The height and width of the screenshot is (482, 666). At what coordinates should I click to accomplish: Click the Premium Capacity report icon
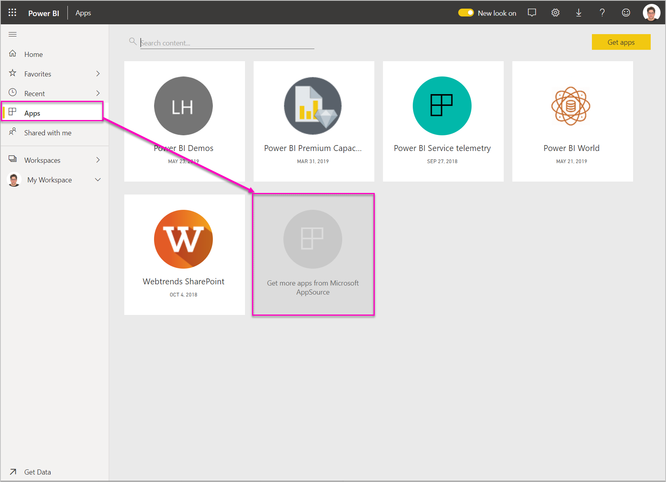point(313,106)
